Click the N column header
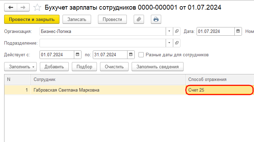The image size is (254, 142). pyautogui.click(x=18, y=80)
